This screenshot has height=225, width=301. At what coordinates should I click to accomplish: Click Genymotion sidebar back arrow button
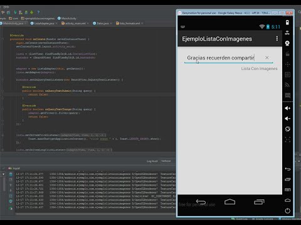288,169
